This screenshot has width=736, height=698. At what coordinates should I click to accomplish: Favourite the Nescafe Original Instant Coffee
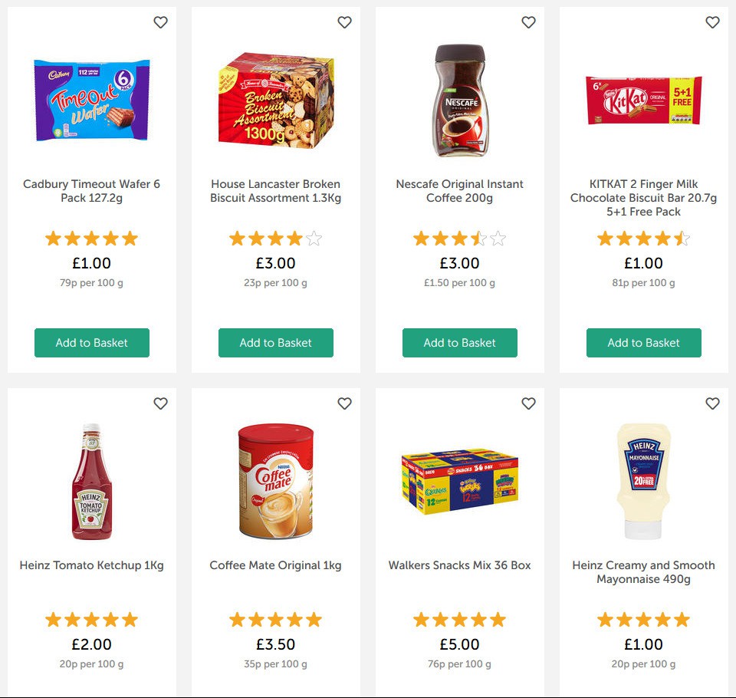coord(529,22)
